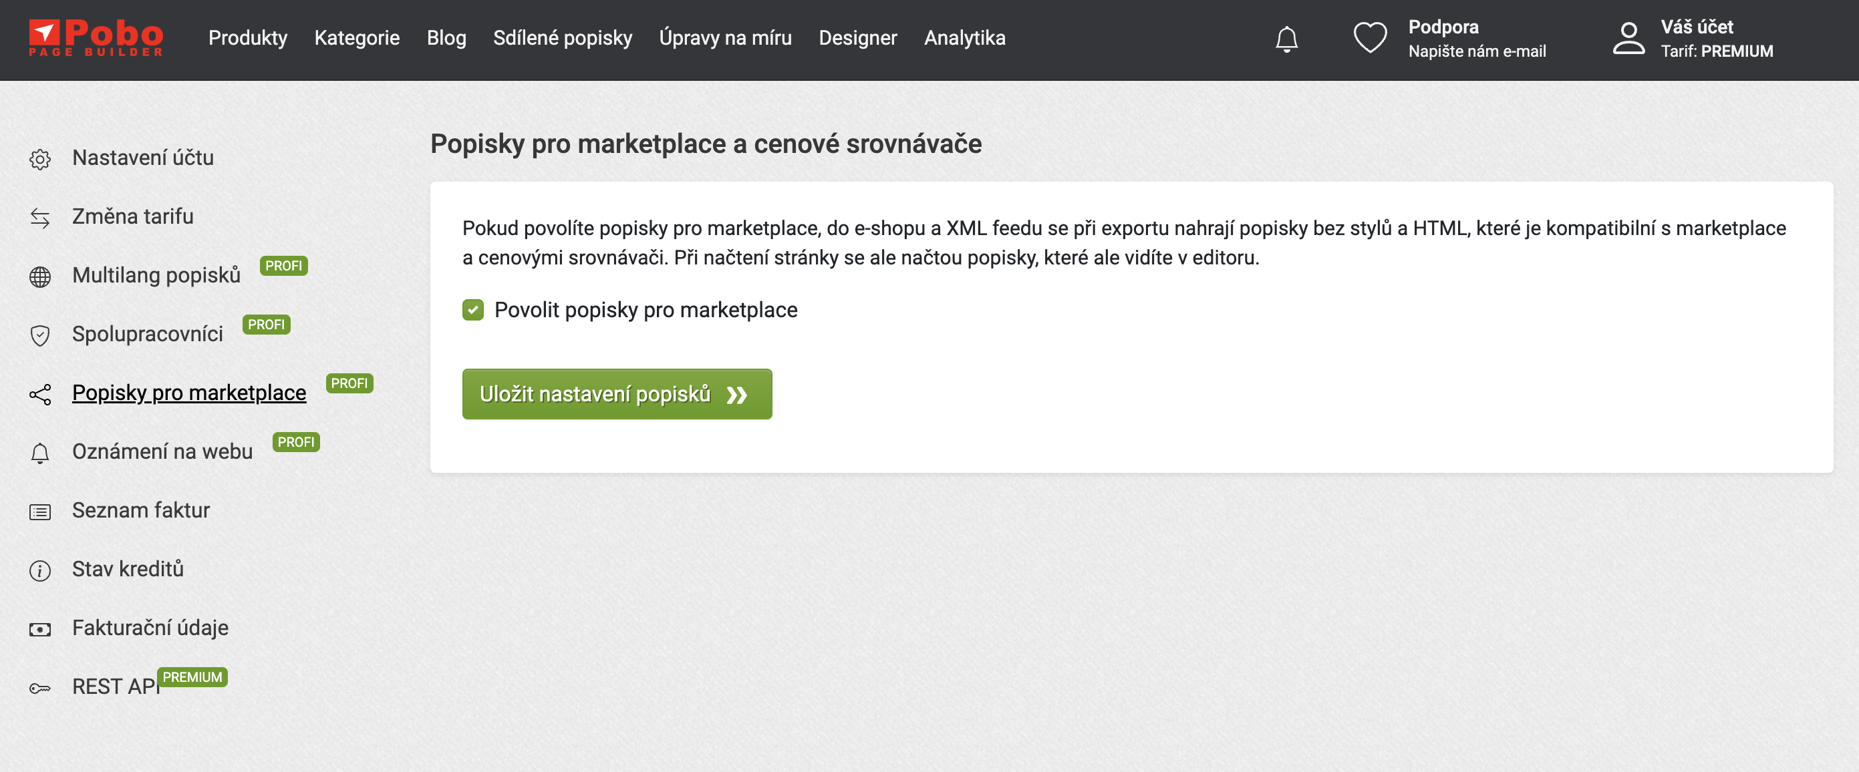Click the PROFI badge next to Oznámení na webu
1859x772 pixels.
pyautogui.click(x=296, y=442)
